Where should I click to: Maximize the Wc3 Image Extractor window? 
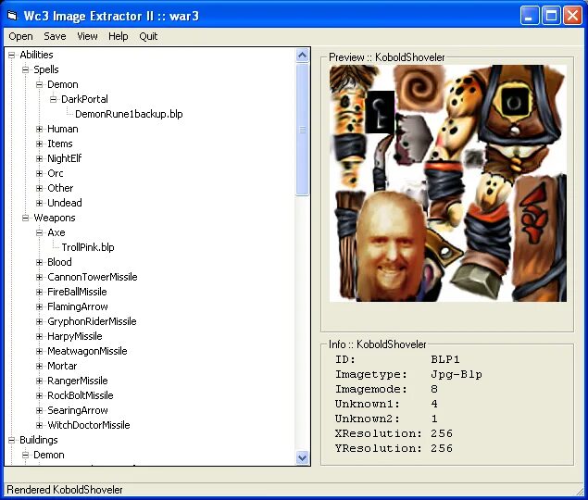tap(551, 16)
